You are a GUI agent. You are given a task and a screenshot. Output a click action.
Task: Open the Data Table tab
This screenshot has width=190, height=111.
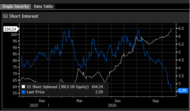click(43, 6)
